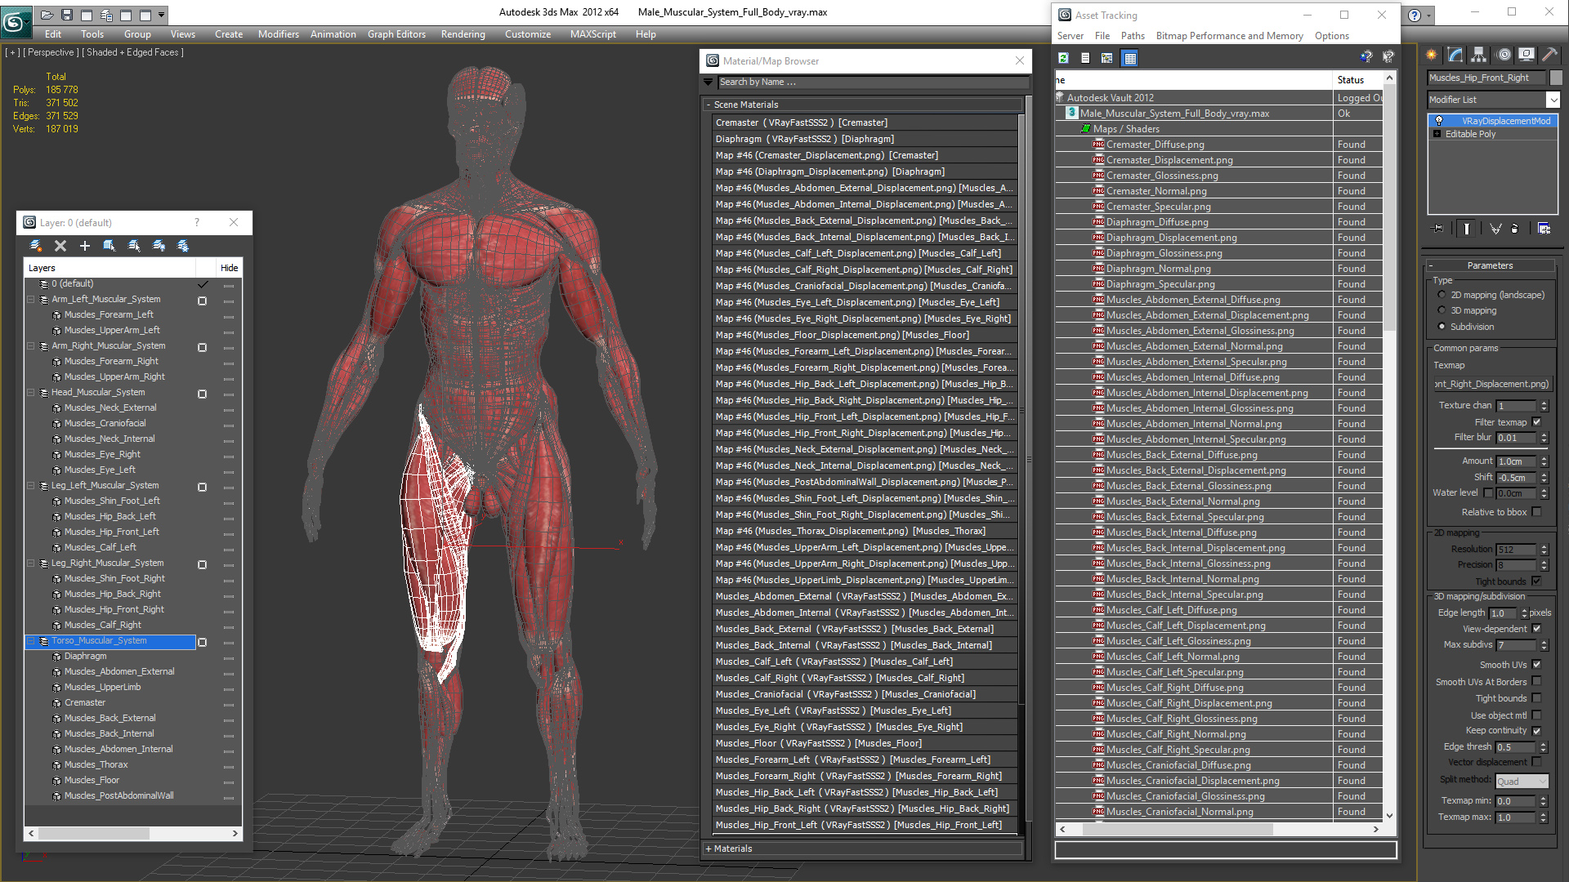The height and width of the screenshot is (882, 1569).
Task: Open the Rendering menu
Action: tap(463, 34)
